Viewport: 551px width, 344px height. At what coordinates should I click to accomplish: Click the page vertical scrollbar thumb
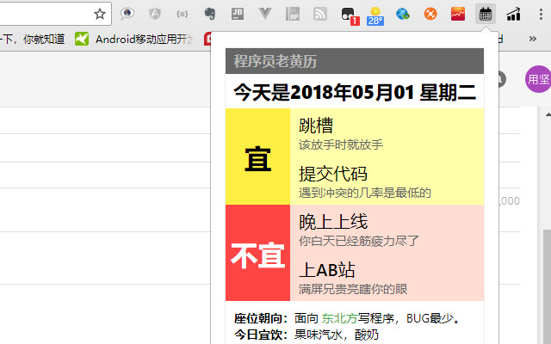548,286
